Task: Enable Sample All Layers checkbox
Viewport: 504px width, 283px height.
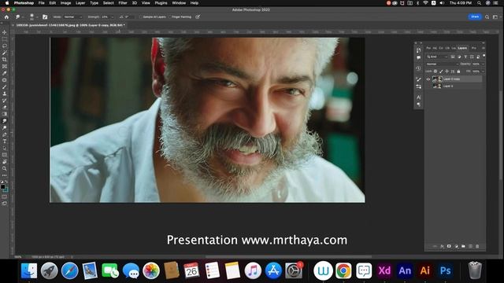Action: click(x=141, y=17)
